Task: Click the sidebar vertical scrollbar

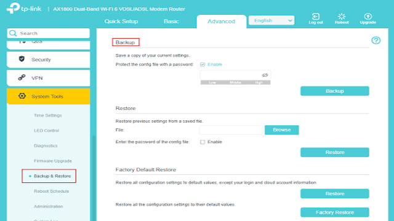Action: (94, 178)
